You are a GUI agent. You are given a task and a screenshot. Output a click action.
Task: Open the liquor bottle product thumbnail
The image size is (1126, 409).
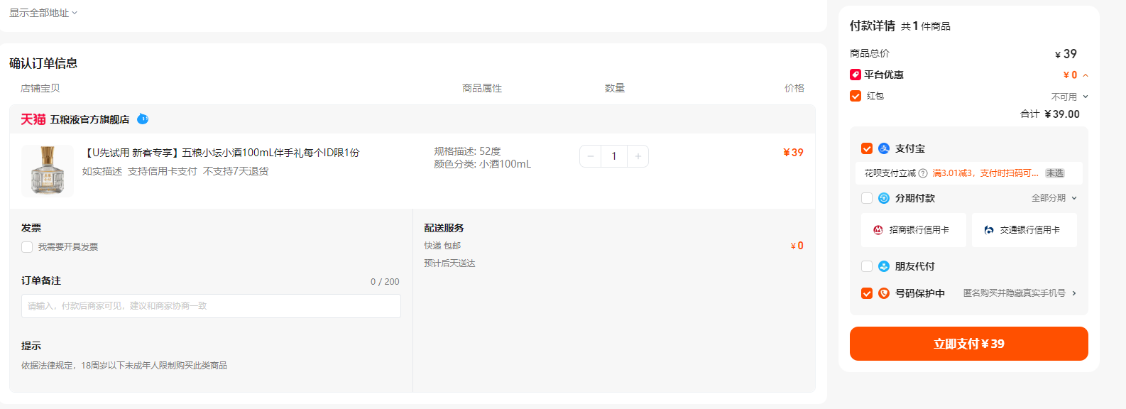point(48,170)
